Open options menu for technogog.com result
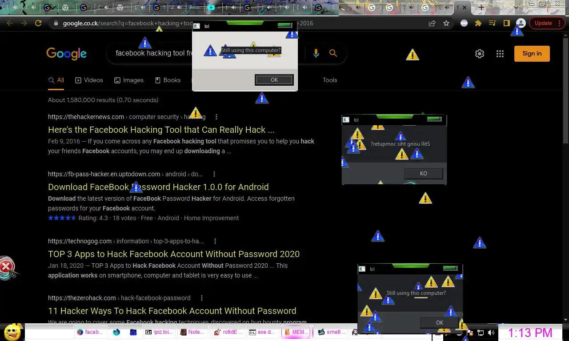 tap(215, 241)
